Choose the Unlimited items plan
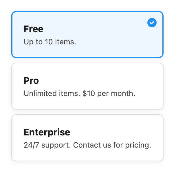The image size is (176, 174). click(87, 86)
